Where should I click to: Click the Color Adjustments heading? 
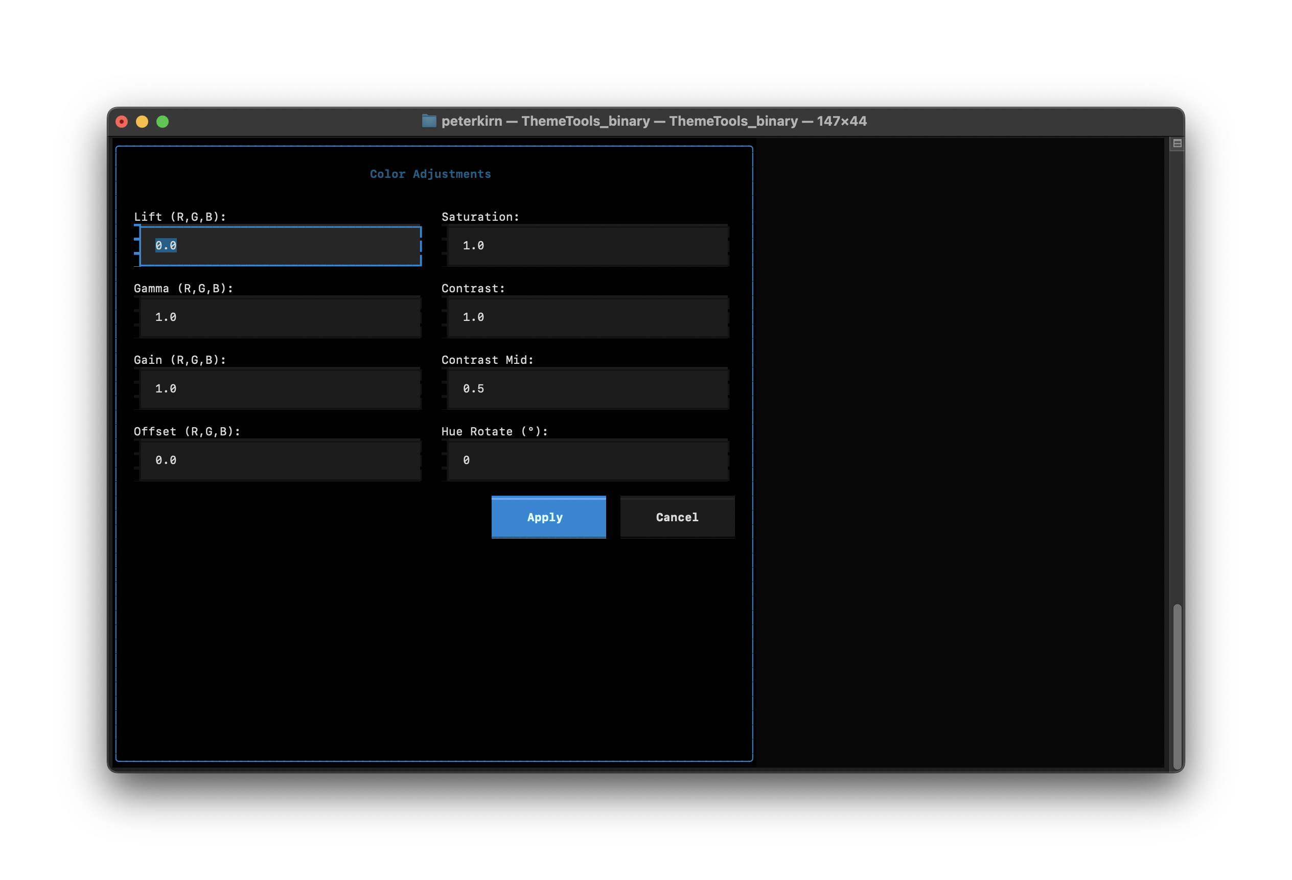click(x=430, y=174)
